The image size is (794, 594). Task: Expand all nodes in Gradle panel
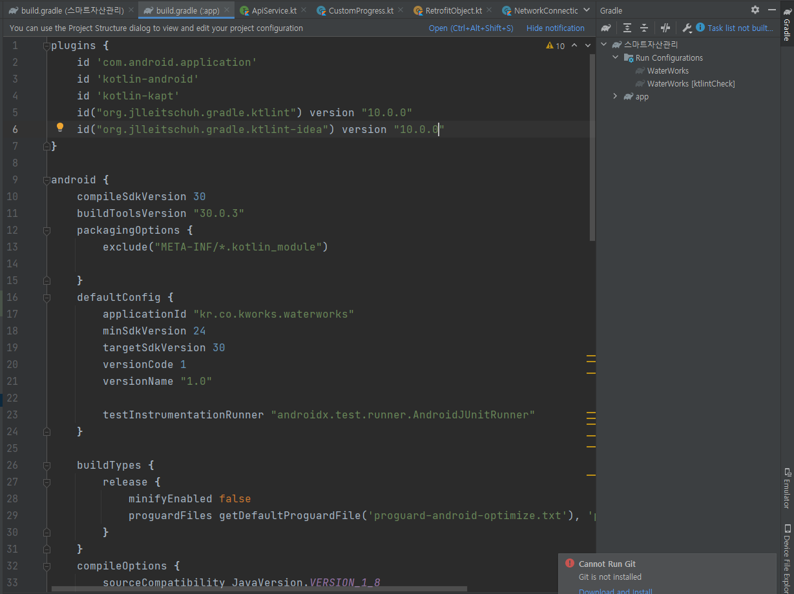click(x=627, y=28)
